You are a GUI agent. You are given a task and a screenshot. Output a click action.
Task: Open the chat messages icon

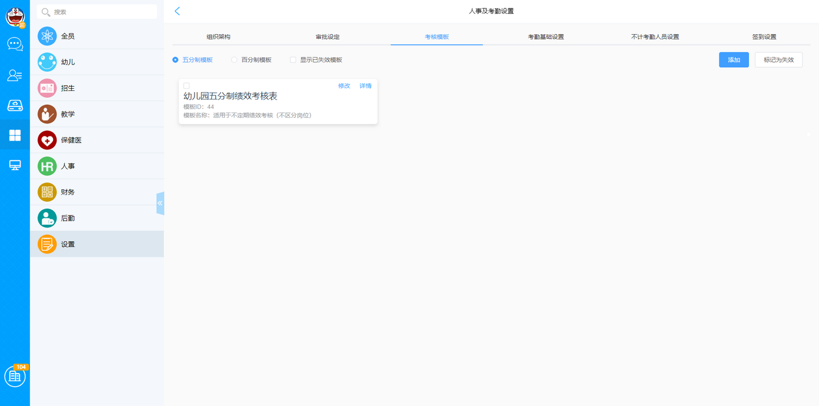click(15, 44)
